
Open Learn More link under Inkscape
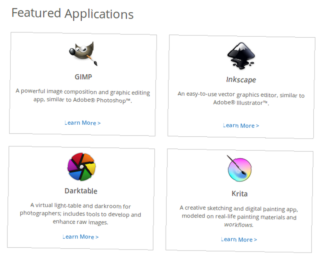tap(241, 125)
